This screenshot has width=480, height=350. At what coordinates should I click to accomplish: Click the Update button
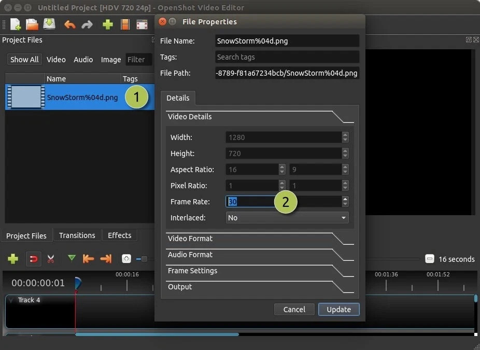pyautogui.click(x=338, y=309)
